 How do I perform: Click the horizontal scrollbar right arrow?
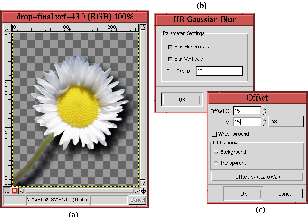[x=136, y=191]
